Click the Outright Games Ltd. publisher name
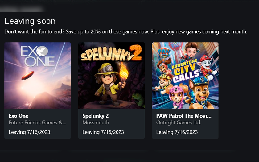Image resolution: width=259 pixels, height=162 pixels. [x=179, y=123]
